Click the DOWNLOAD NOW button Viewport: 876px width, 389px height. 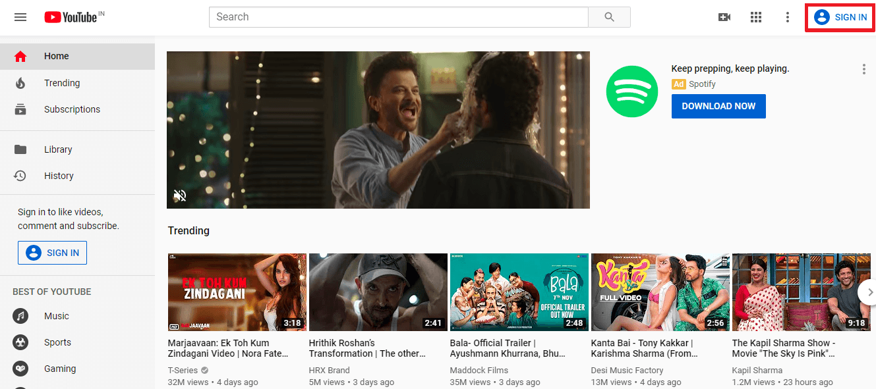718,106
